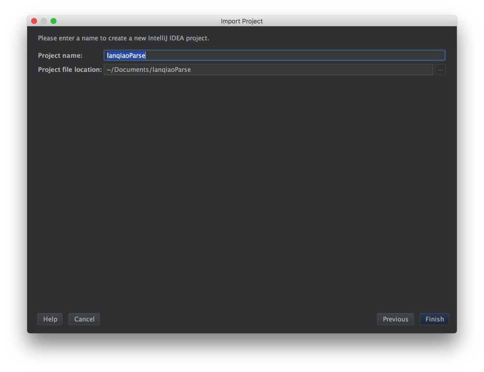Viewport: 484px width, 372px height.
Task: Click the 'Project name:' label
Action: [x=60, y=55]
